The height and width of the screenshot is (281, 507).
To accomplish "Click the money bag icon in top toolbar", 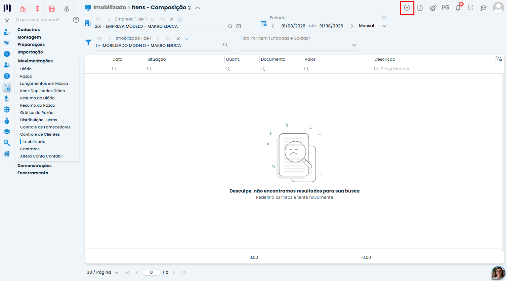I will (66, 9).
